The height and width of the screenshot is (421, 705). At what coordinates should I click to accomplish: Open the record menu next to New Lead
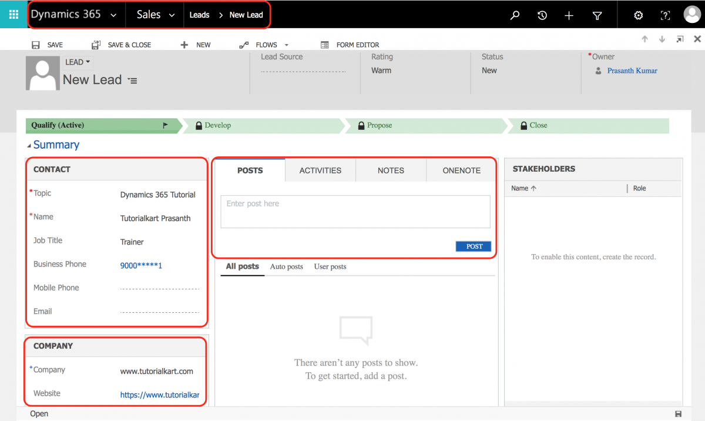(x=133, y=81)
